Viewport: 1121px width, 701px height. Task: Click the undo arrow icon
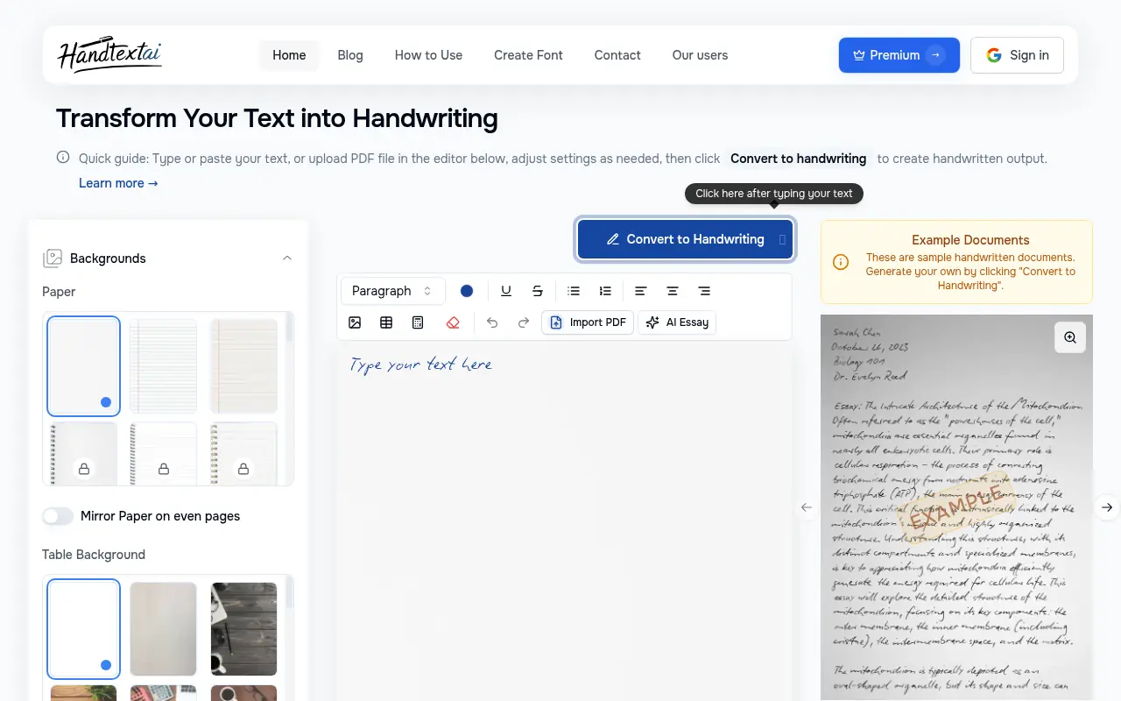pos(492,322)
